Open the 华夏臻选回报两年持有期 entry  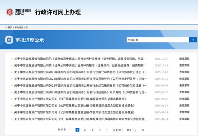[81, 119]
